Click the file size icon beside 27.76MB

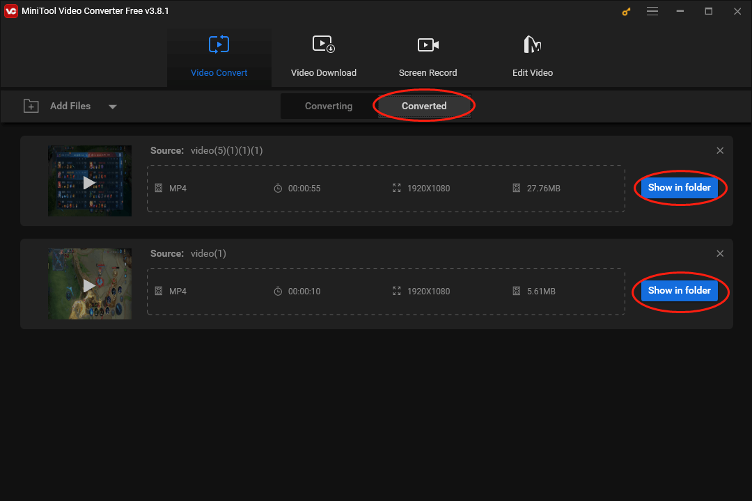pos(517,188)
